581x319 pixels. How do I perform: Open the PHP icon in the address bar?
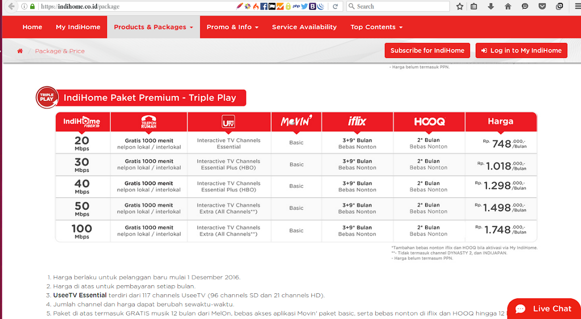click(x=296, y=6)
